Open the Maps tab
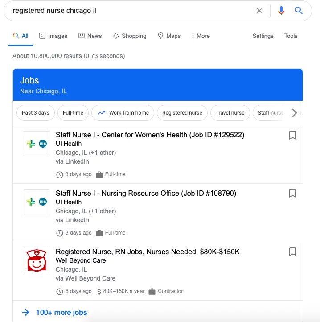This screenshot has width=320, height=322. (x=169, y=36)
